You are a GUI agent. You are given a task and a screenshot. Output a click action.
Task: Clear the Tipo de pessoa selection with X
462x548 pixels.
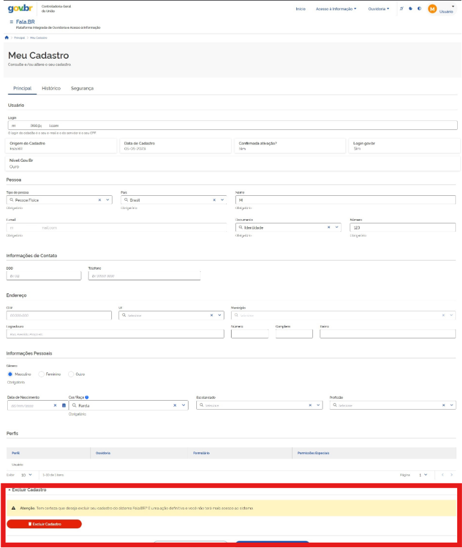100,200
